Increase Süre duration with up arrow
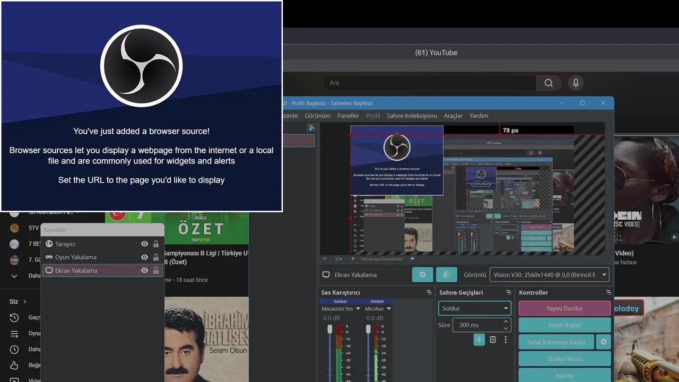 coord(506,322)
